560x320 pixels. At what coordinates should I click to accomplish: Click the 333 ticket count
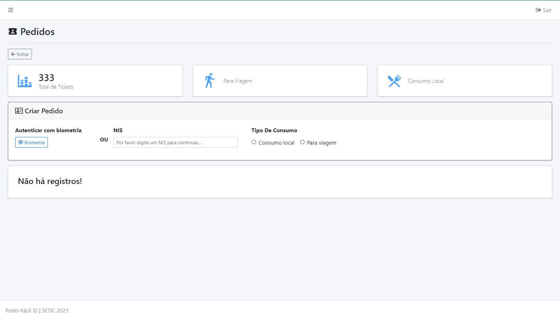[x=46, y=78]
